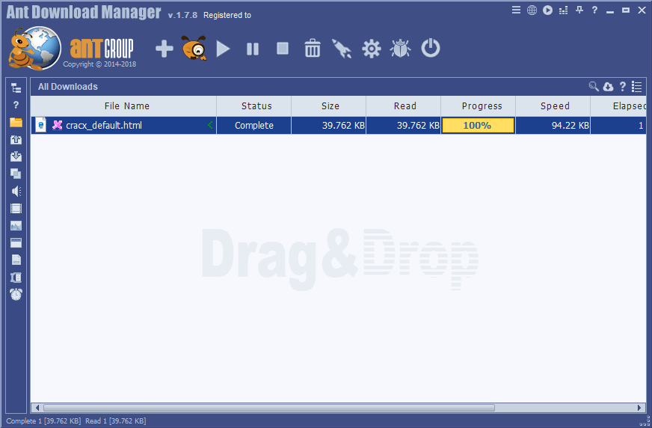Select the compressed archive category icon

(x=16, y=278)
